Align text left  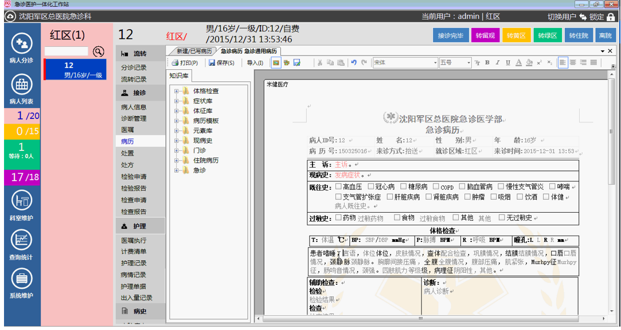click(563, 62)
